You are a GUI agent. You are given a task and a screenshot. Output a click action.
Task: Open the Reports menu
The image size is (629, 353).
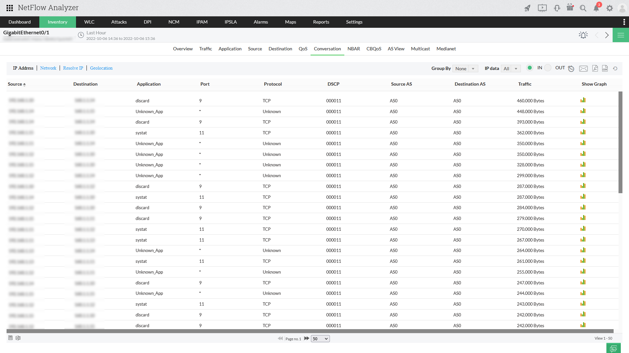point(321,22)
